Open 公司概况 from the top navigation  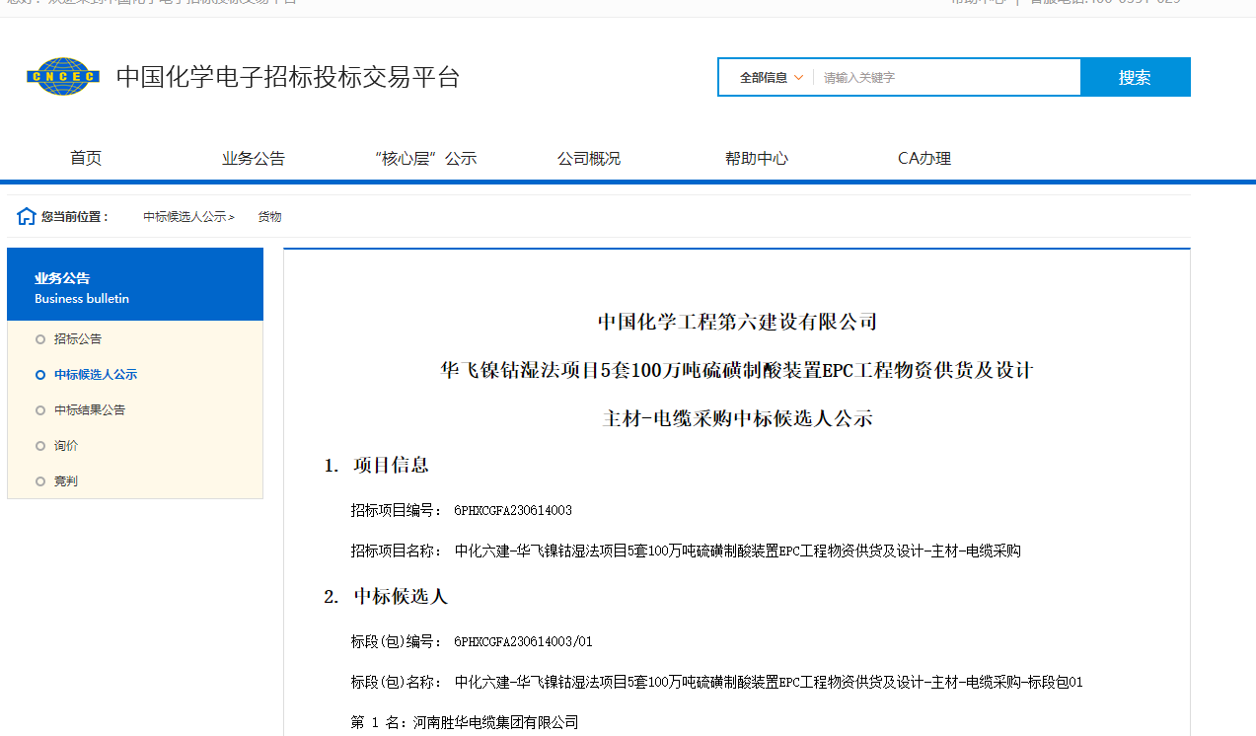point(588,157)
